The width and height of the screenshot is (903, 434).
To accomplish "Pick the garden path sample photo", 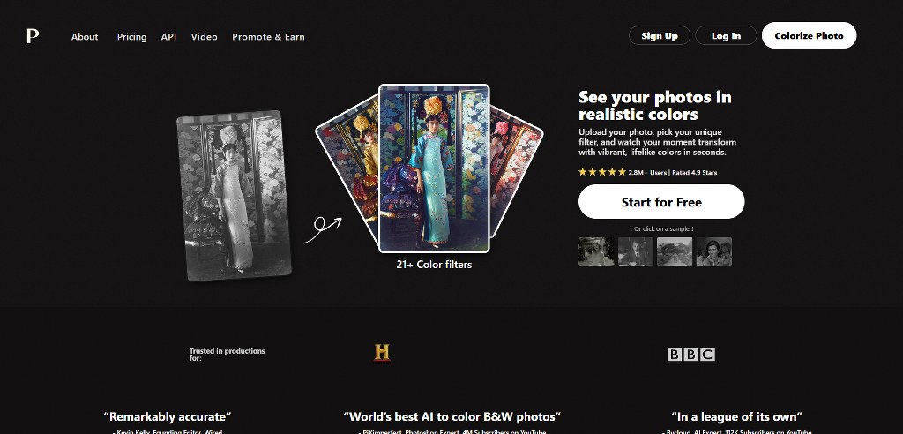I will coord(675,251).
